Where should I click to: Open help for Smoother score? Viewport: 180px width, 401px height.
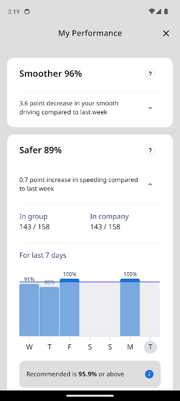pyautogui.click(x=150, y=74)
